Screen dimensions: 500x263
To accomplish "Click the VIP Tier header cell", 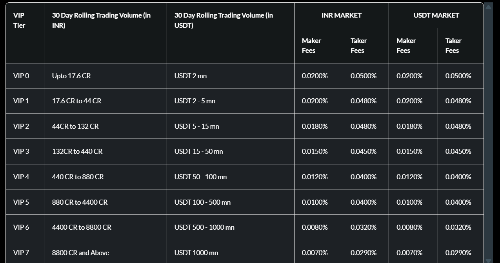I will (x=19, y=20).
